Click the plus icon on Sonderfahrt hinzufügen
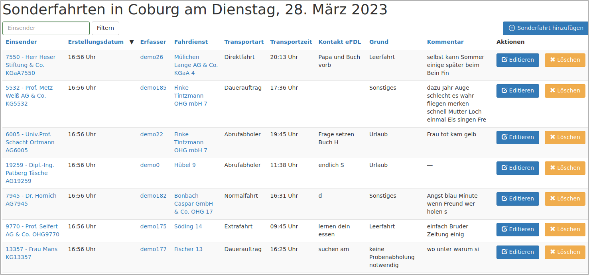 click(512, 28)
